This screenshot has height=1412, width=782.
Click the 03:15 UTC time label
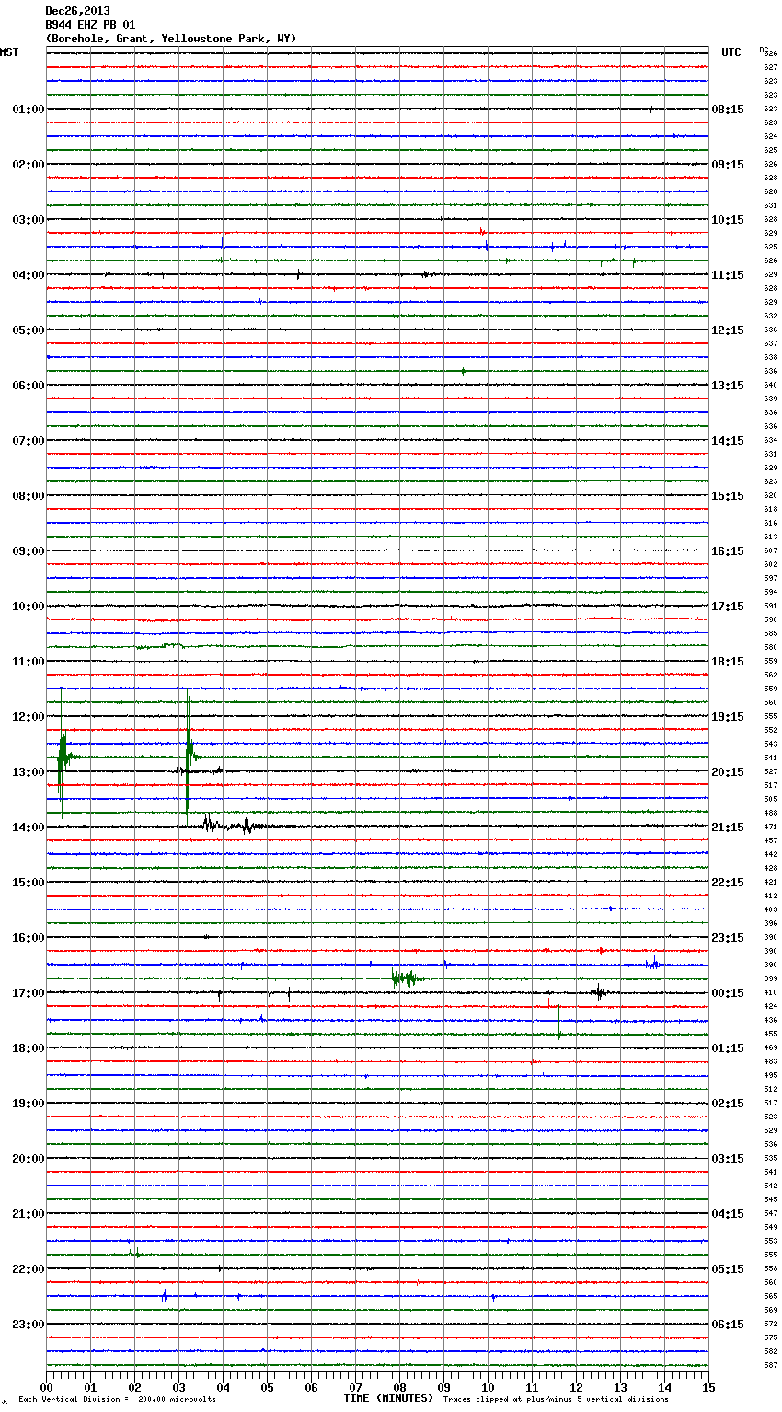728,1159
